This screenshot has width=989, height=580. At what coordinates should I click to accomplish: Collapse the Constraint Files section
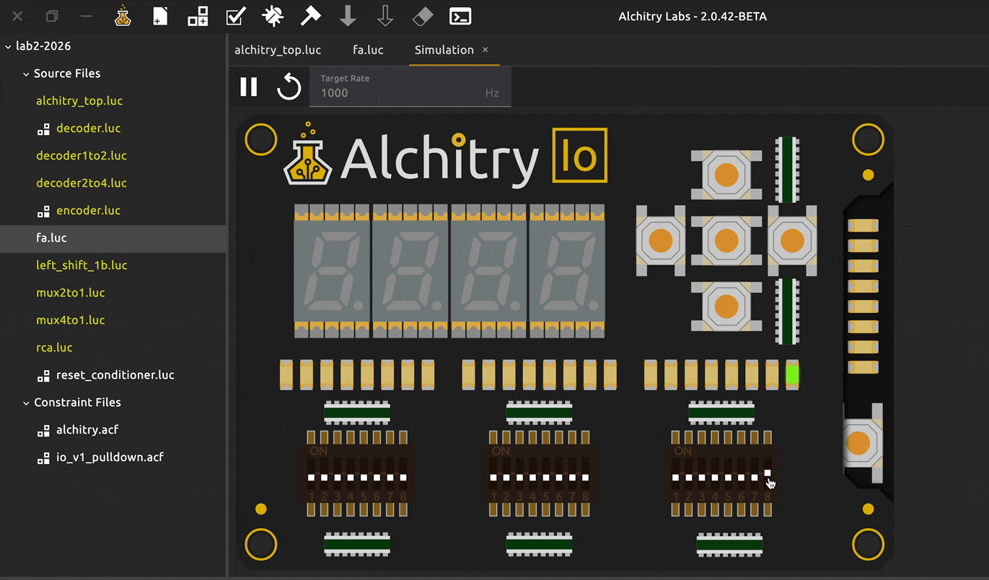point(26,403)
